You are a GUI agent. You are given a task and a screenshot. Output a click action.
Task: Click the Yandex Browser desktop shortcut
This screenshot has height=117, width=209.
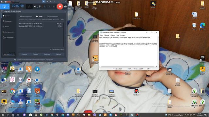29,81
